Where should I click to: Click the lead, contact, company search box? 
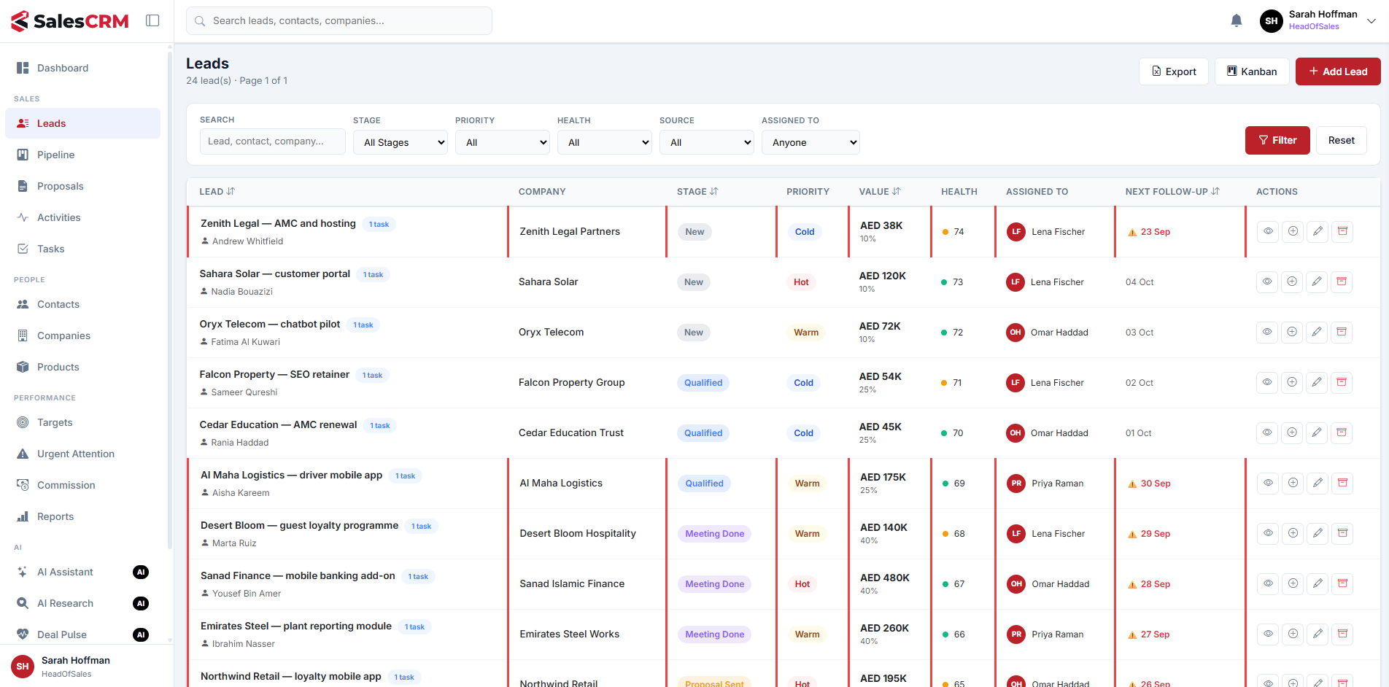273,141
